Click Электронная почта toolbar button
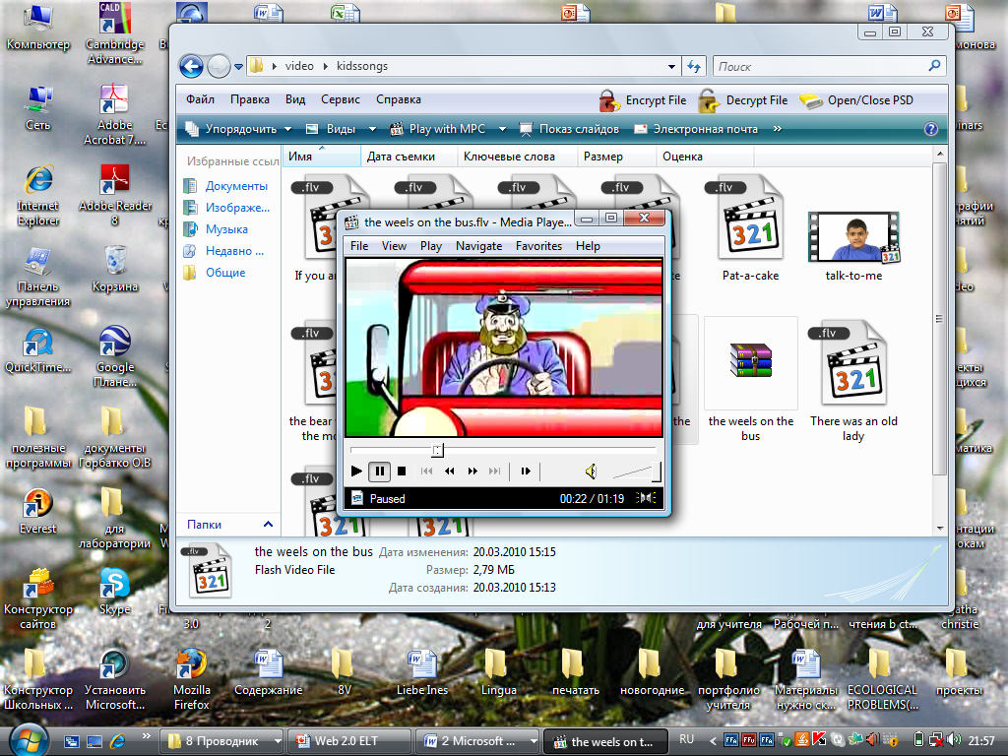The image size is (1008, 756). tap(696, 129)
